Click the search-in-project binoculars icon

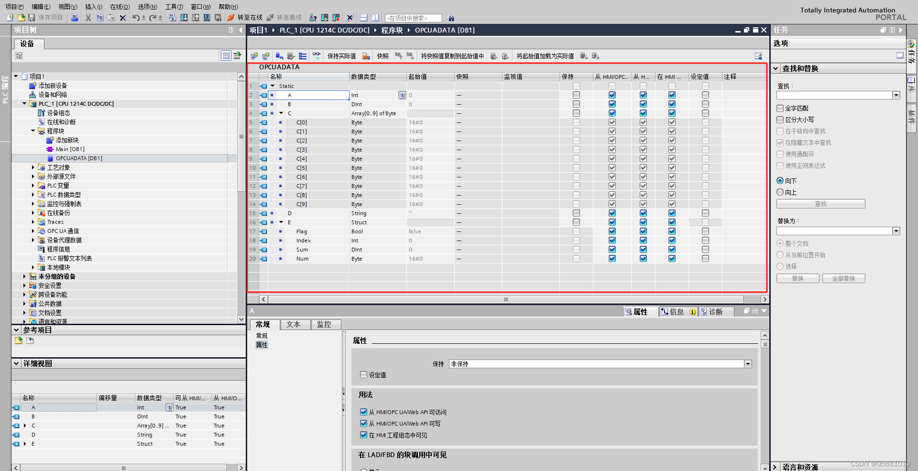(x=450, y=18)
